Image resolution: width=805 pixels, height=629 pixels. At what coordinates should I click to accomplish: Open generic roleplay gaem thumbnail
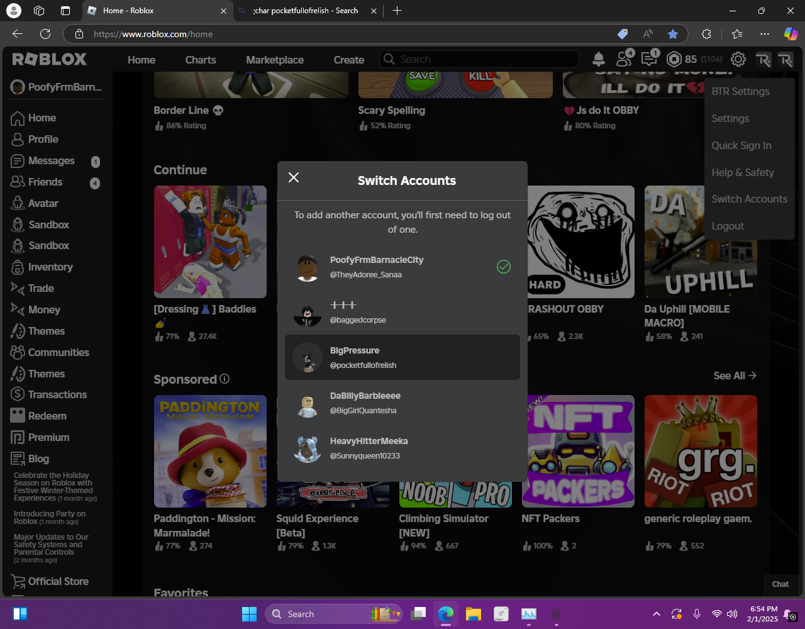pos(701,451)
